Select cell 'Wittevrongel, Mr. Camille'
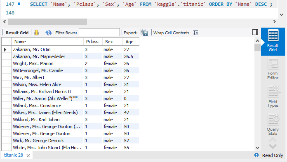 (48, 70)
